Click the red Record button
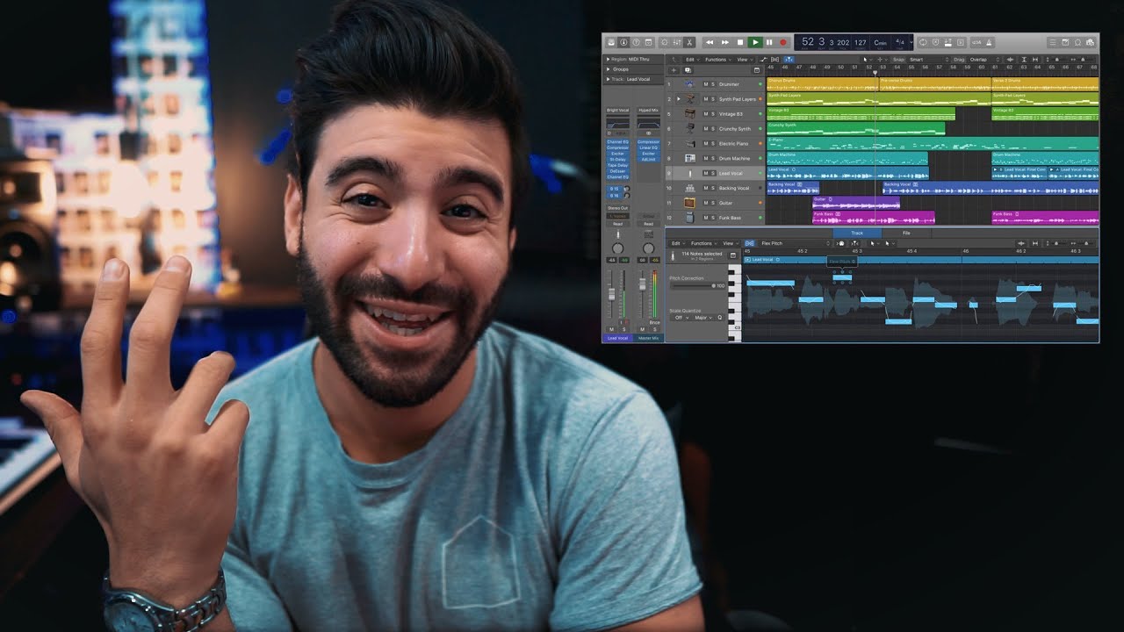Viewport: 1124px width, 632px height. click(x=783, y=42)
